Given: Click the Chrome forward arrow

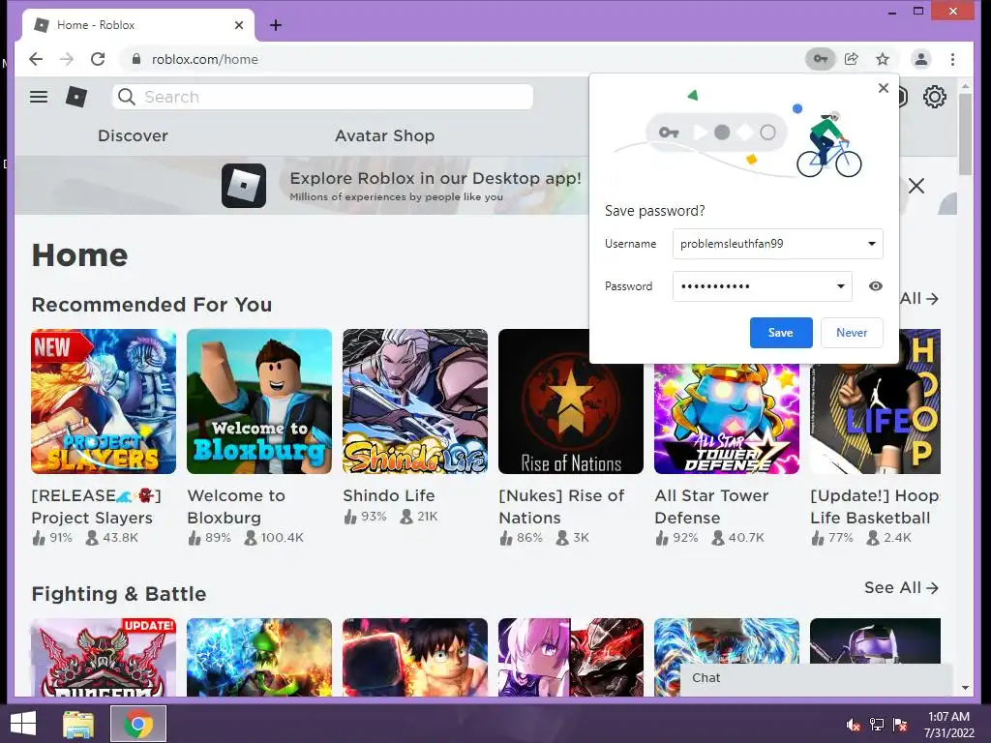Looking at the screenshot, I should (67, 59).
